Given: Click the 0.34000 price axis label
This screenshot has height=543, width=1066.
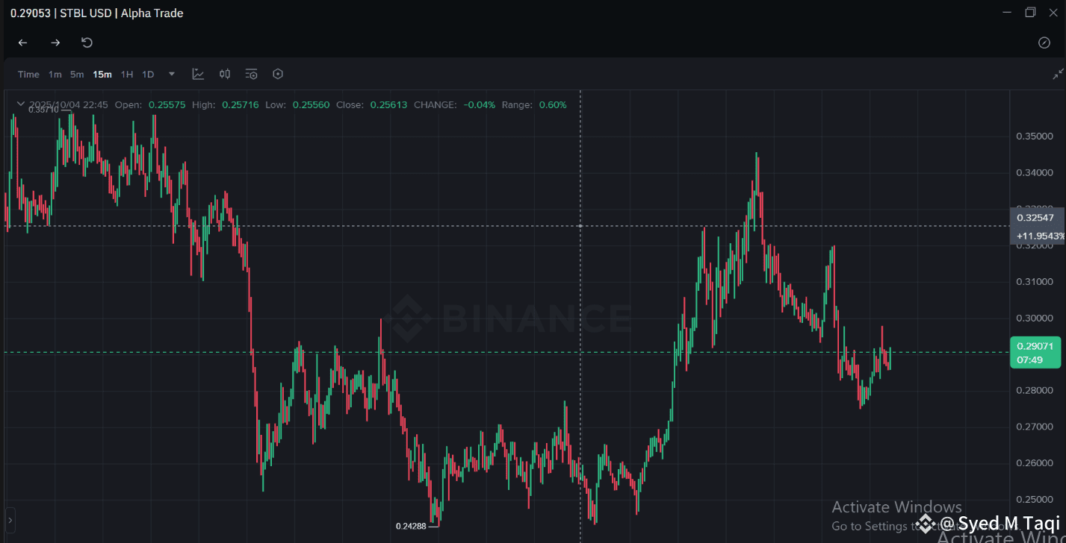Looking at the screenshot, I should tap(1035, 173).
